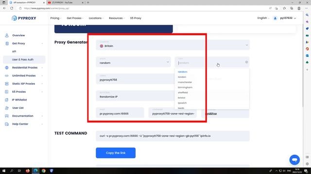The width and height of the screenshot is (311, 174).
Task: Open the English language dropdown
Action: (x=263, y=18)
